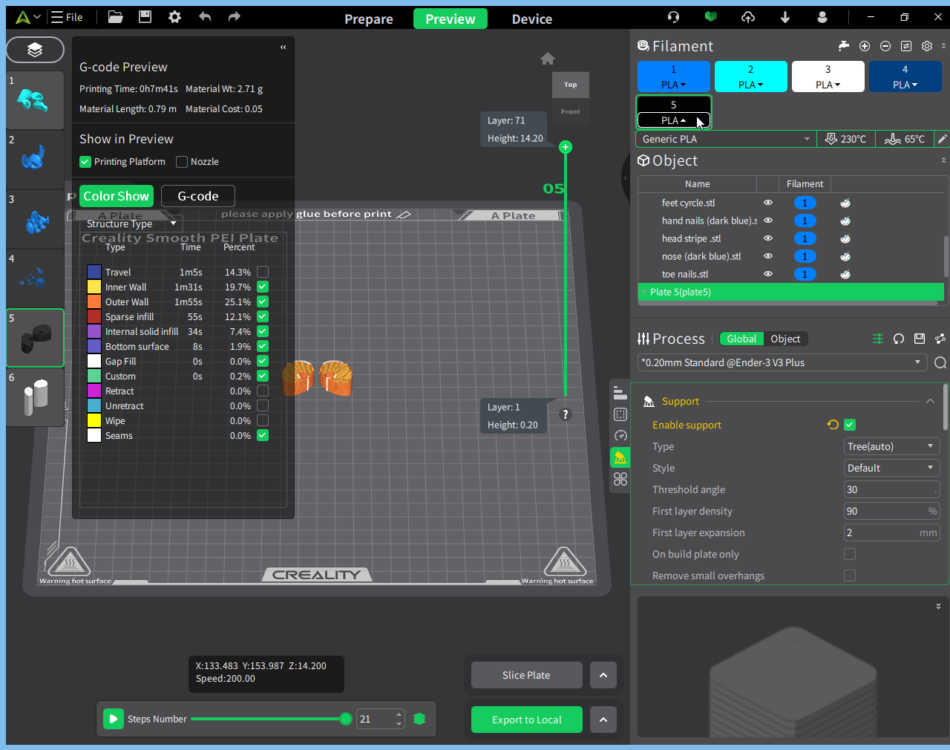Open the Generic PLA filament preset dropdown
The width and height of the screenshot is (950, 750).
pos(726,139)
